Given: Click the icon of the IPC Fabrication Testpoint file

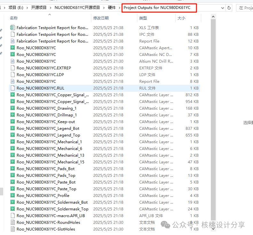Looking at the screenshot, I should pos(12,35).
